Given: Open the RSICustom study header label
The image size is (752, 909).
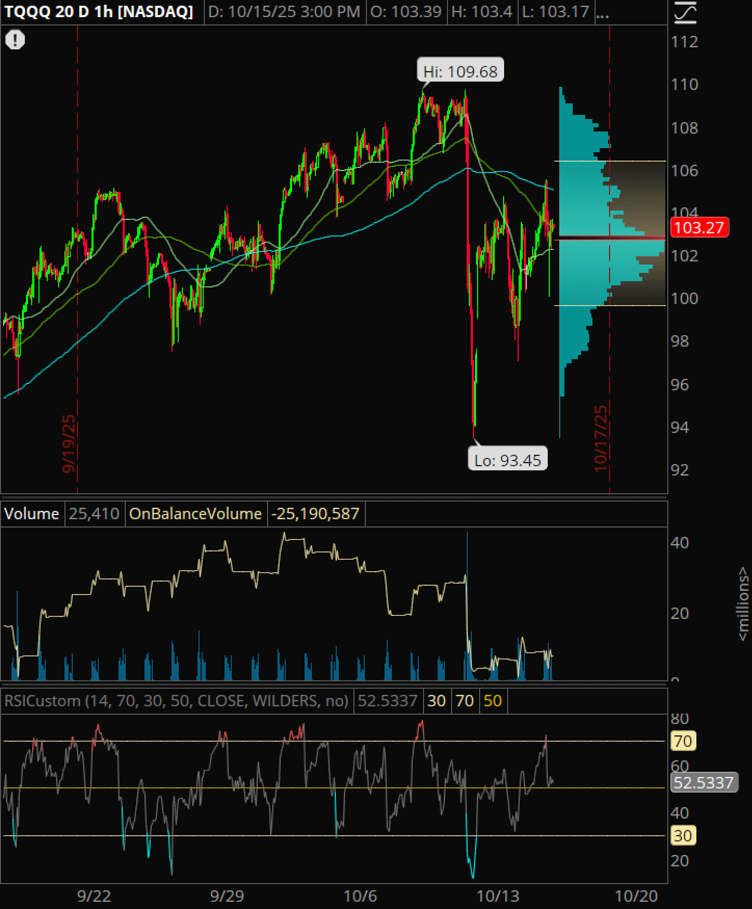Looking at the screenshot, I should 176,701.
